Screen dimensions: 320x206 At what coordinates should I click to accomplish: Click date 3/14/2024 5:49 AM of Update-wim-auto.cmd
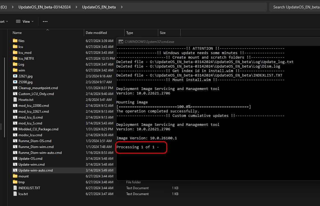pyautogui.click(x=99, y=170)
